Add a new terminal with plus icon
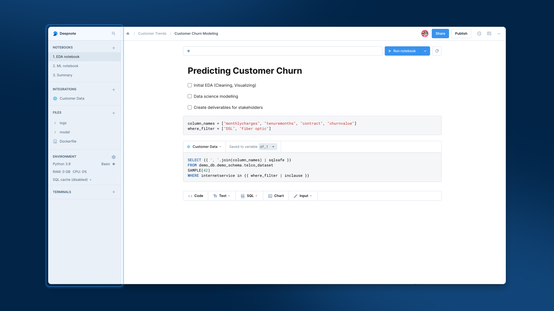Screen dimensions: 554x311 coord(114,192)
